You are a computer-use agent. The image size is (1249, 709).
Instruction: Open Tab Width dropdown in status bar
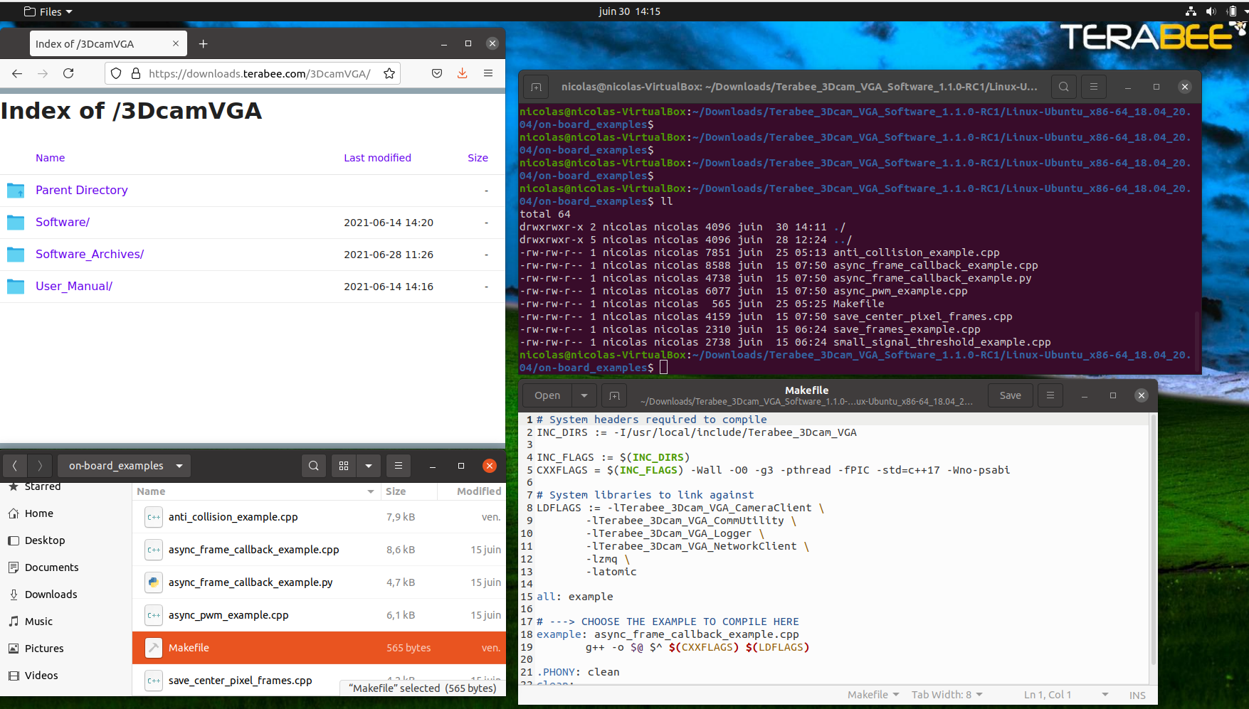pyautogui.click(x=947, y=695)
